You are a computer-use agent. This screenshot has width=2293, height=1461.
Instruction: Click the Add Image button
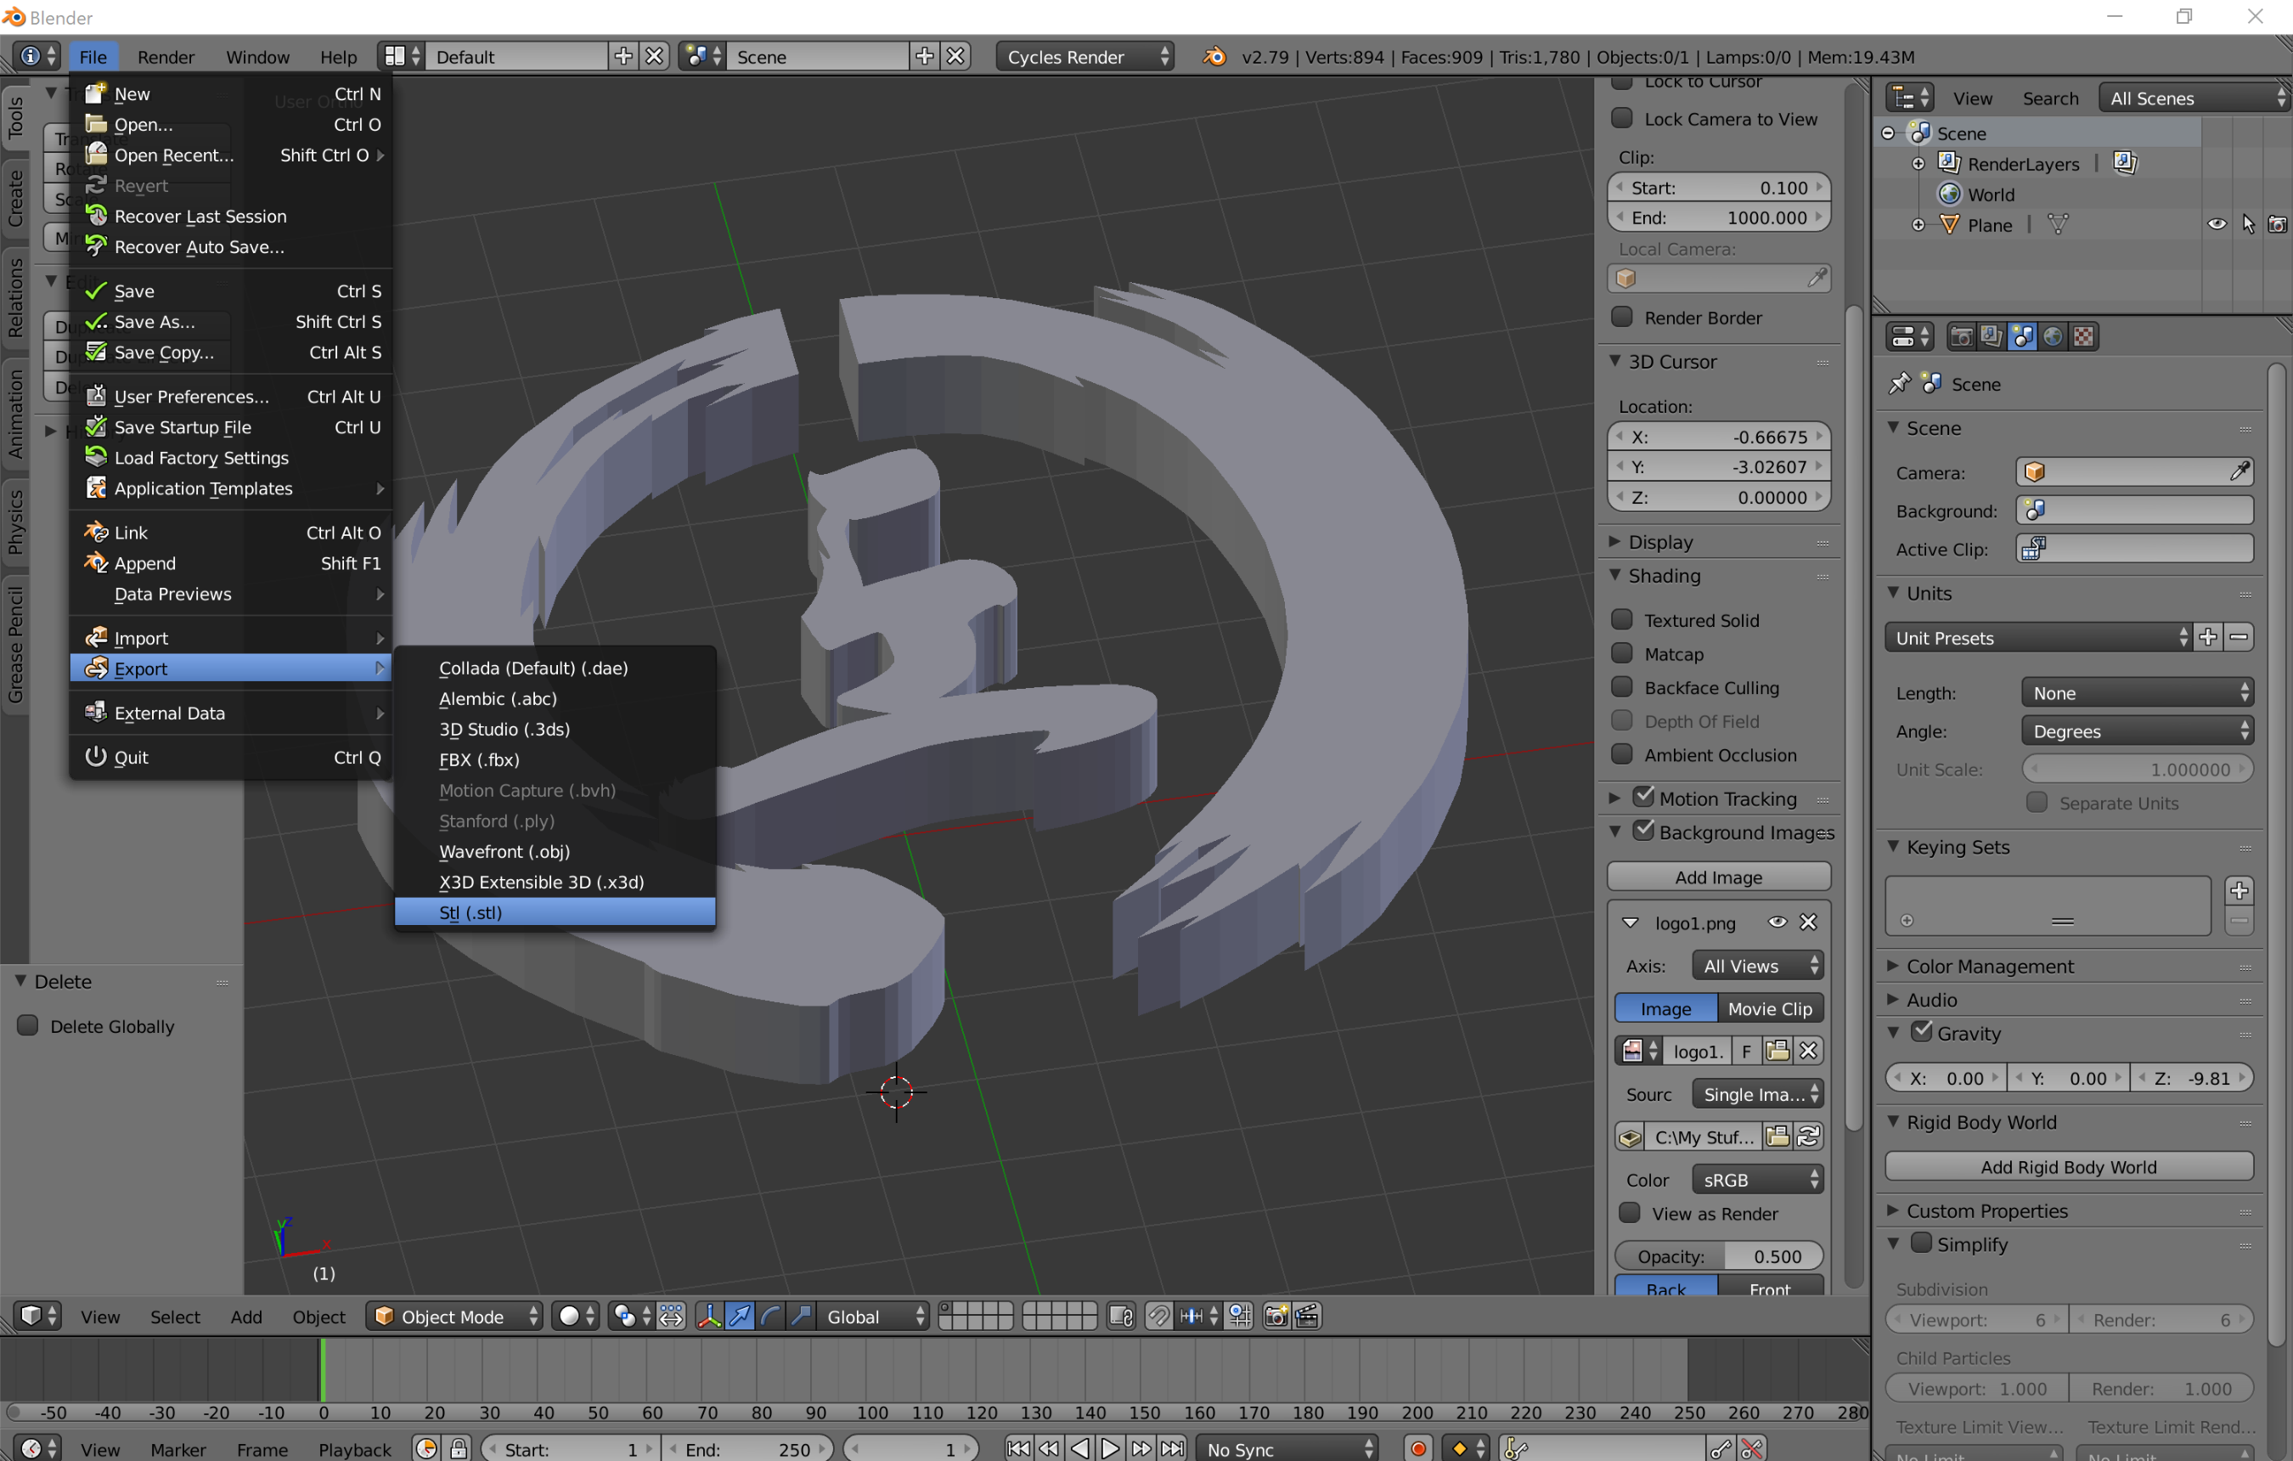[1718, 877]
